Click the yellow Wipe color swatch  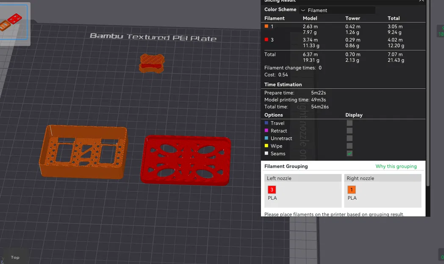coord(266,146)
